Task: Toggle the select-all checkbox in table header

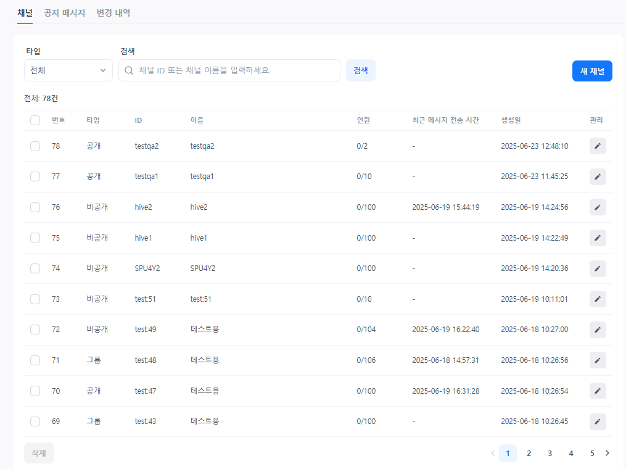Action: pyautogui.click(x=35, y=120)
